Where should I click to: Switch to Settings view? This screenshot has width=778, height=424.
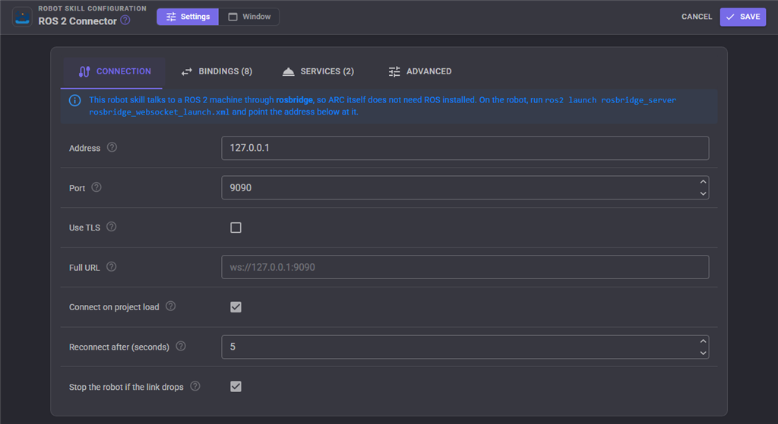pyautogui.click(x=188, y=17)
